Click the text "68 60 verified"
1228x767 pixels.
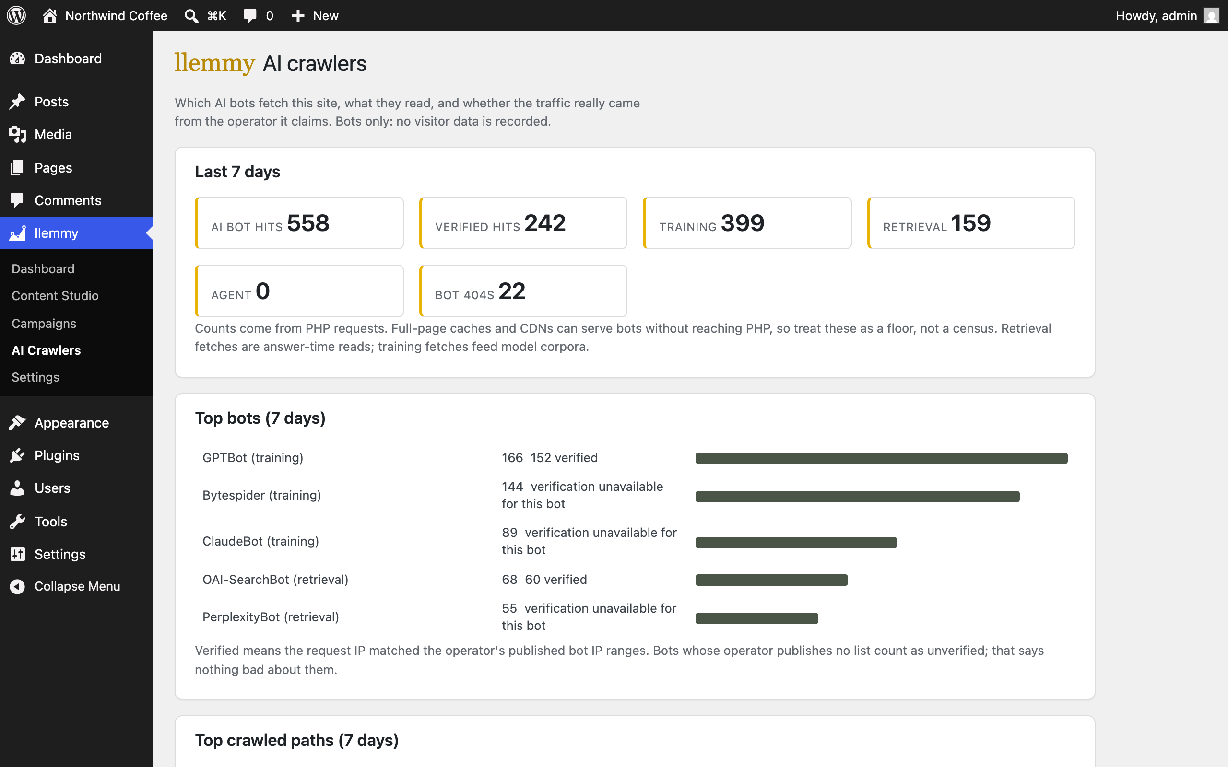click(x=544, y=579)
